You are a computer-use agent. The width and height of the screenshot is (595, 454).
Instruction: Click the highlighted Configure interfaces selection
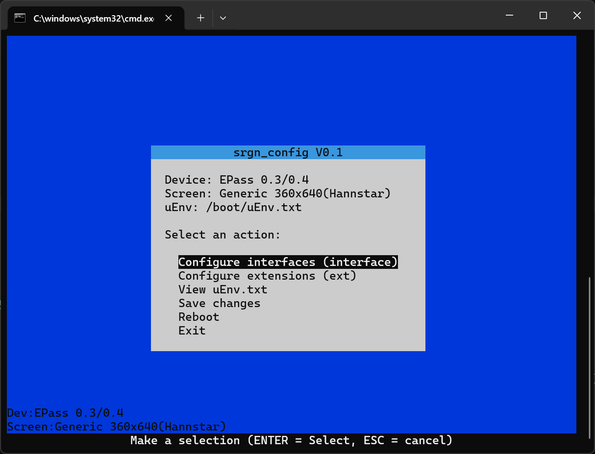288,262
